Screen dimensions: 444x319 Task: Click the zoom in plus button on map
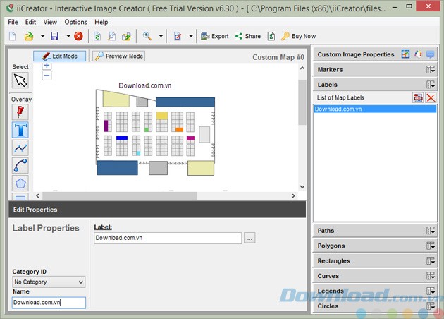point(47,66)
